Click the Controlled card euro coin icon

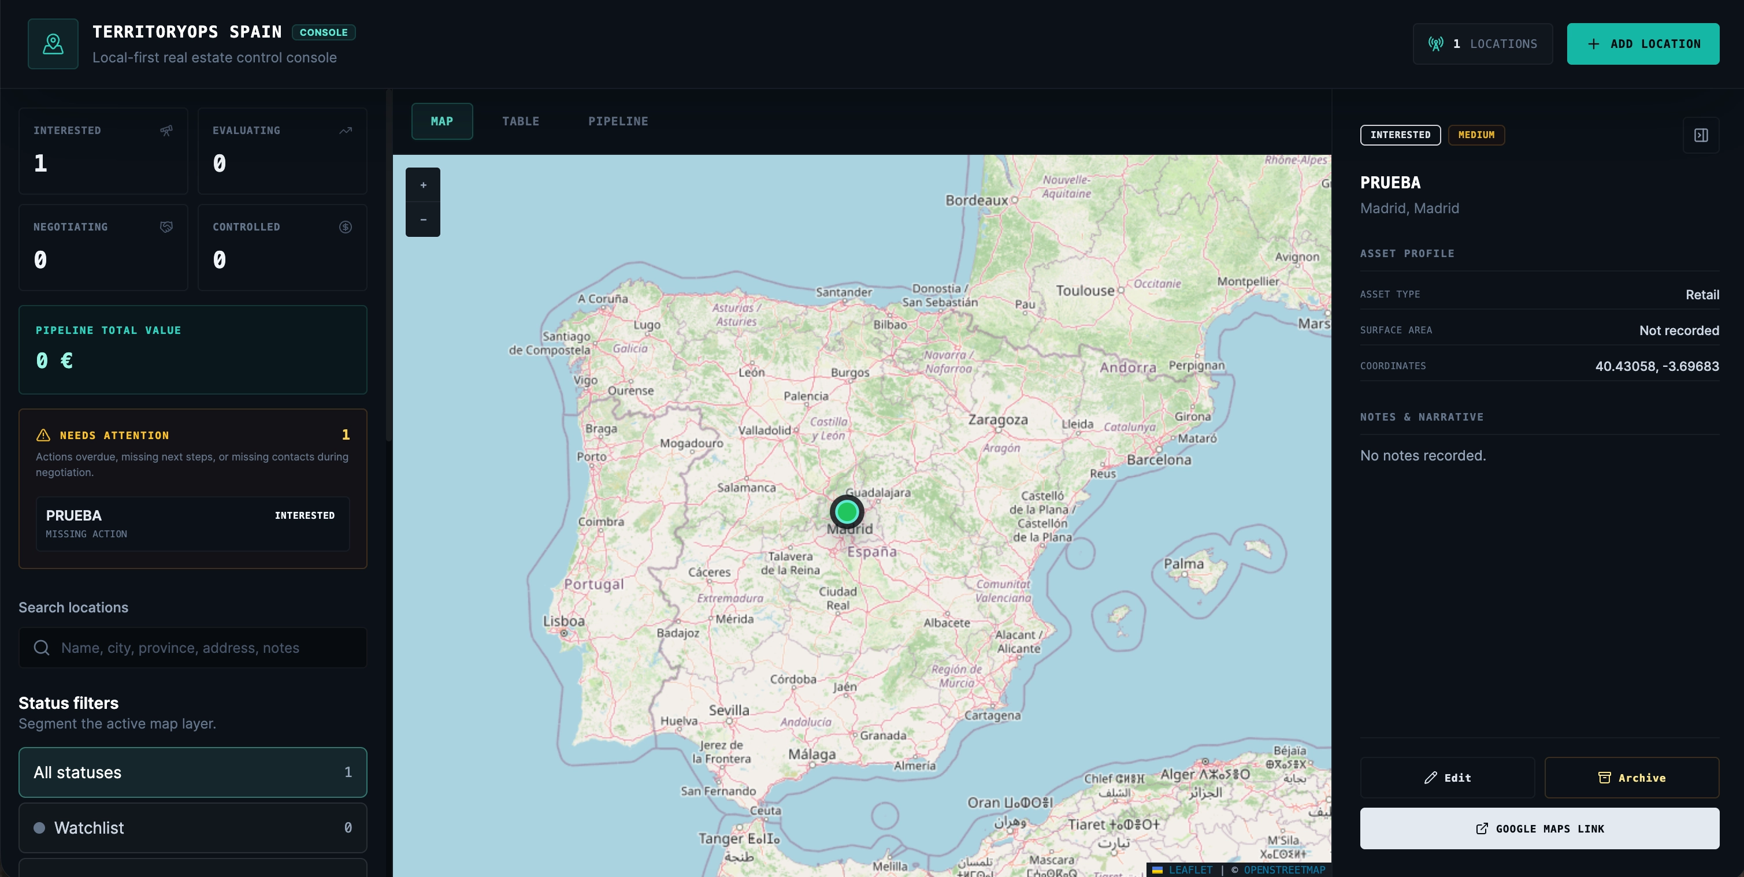[346, 226]
